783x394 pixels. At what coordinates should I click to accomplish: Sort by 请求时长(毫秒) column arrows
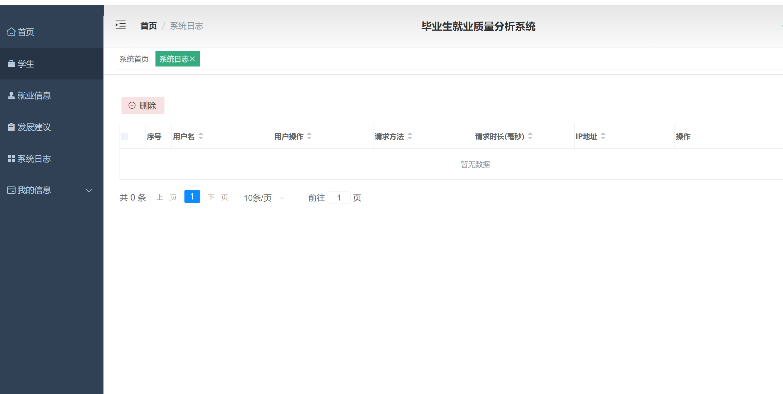coord(530,136)
